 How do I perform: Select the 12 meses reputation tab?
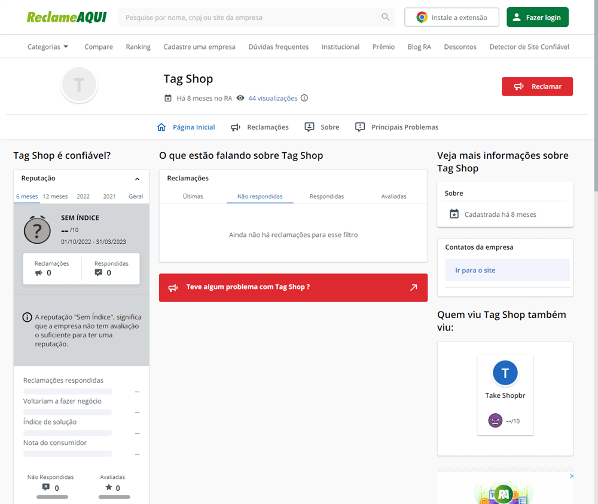[55, 196]
